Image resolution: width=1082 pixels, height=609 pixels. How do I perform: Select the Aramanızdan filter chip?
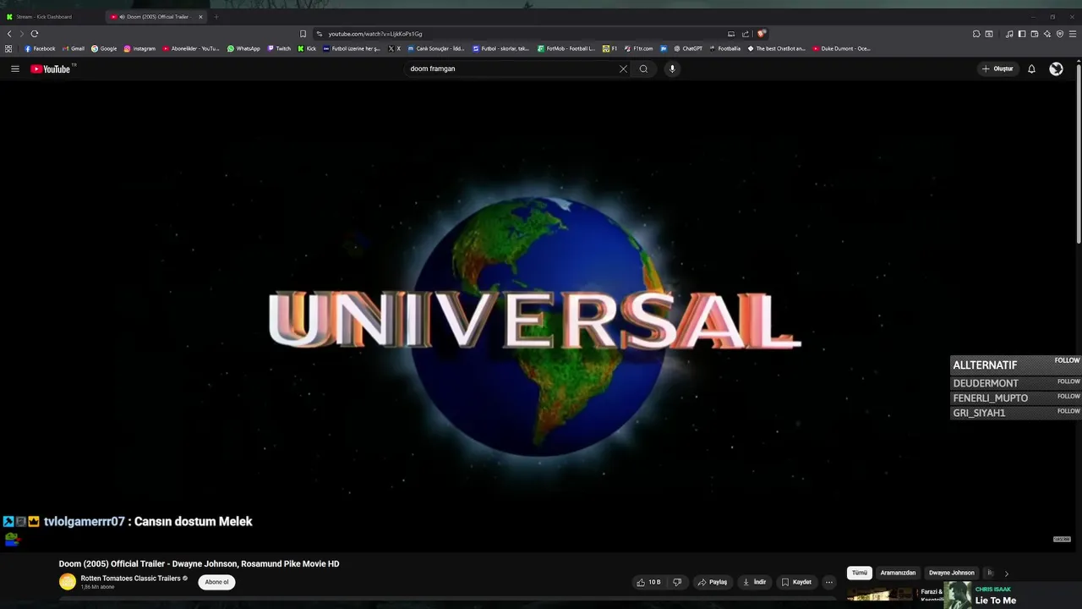tap(898, 573)
